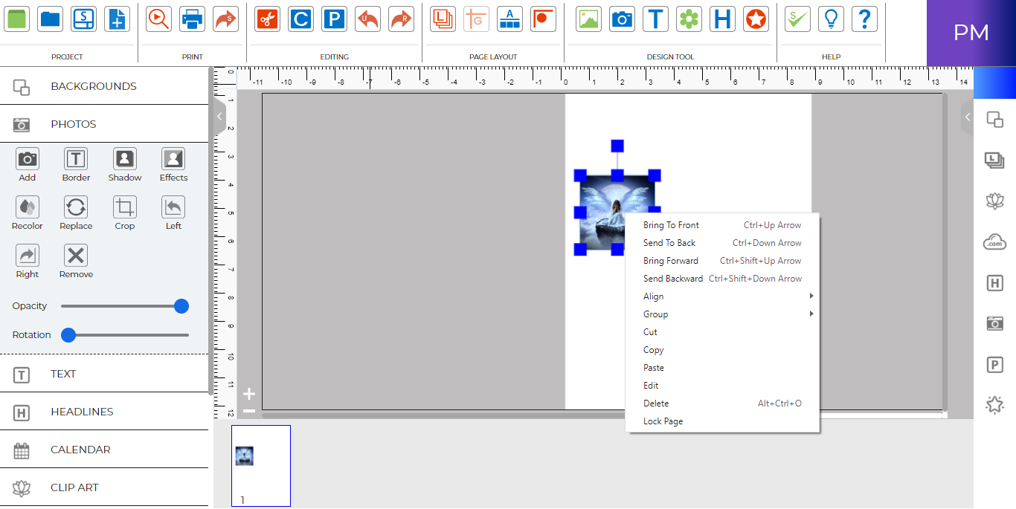The width and height of the screenshot is (1016, 509).
Task: Expand the CLIP ART panel section
Action: click(104, 487)
